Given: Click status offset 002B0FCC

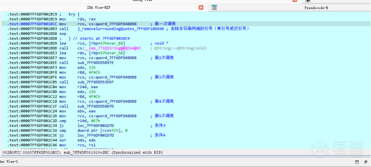Looking at the screenshot, I should pyautogui.click(x=11, y=153).
